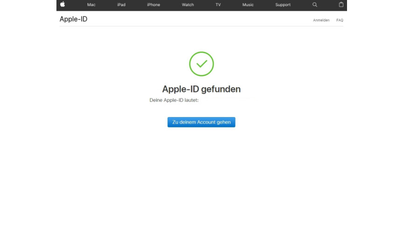
Task: Click the green checkmark circle
Action: point(201,64)
